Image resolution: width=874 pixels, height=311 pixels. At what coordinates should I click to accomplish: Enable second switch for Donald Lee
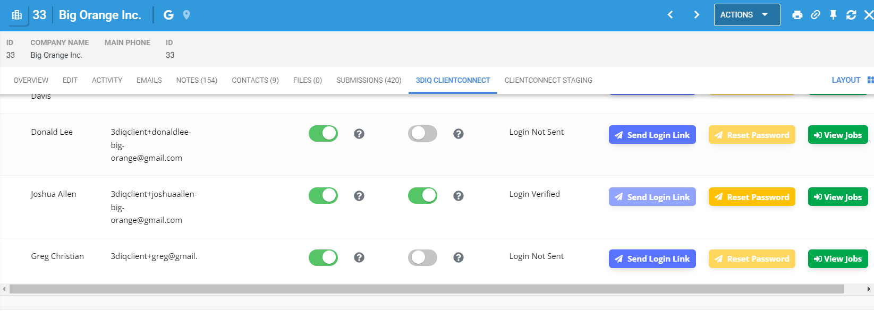[x=422, y=133]
